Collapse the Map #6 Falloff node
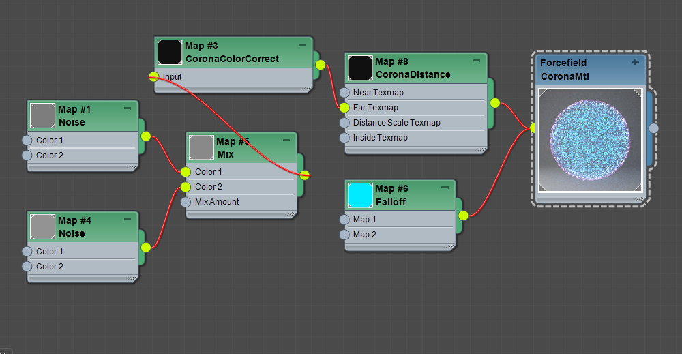The image size is (682, 354). (x=445, y=188)
